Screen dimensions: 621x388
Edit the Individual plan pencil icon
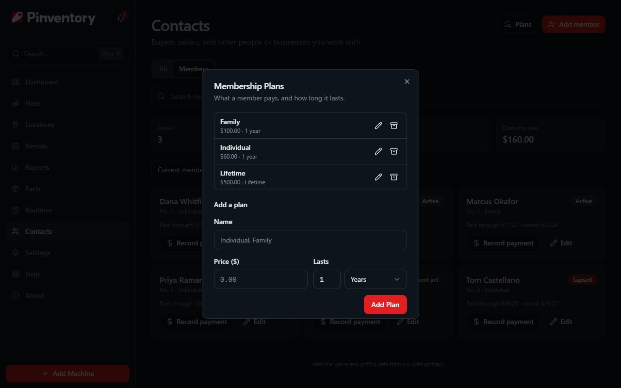pyautogui.click(x=378, y=151)
